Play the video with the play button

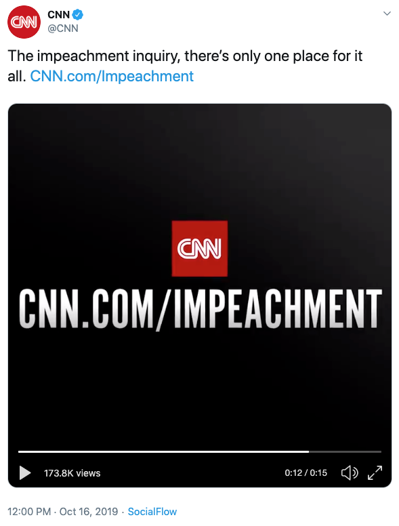[25, 472]
